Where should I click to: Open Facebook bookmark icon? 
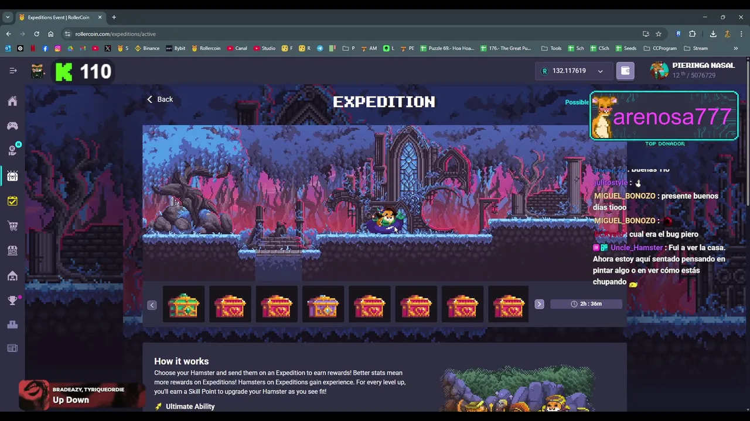pyautogui.click(x=45, y=49)
